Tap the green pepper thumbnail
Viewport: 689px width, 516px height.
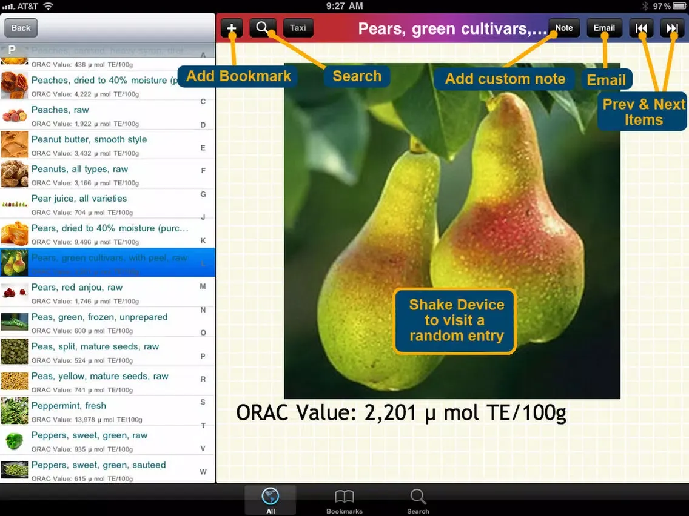(x=15, y=440)
